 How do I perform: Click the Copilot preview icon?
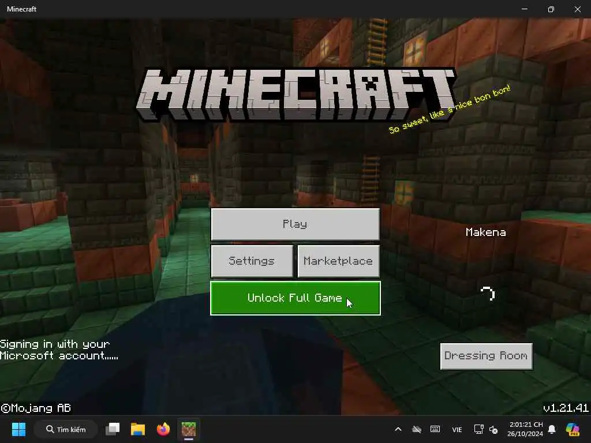coord(573,429)
